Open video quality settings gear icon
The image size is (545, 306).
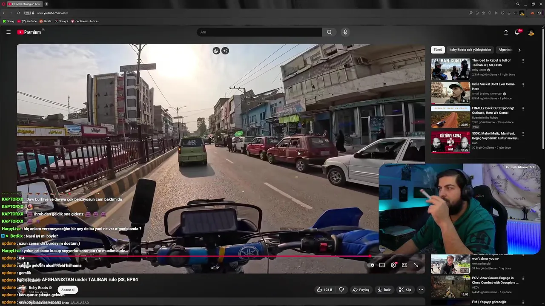(x=393, y=265)
